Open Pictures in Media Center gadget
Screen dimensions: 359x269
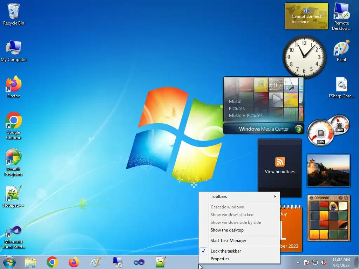pyautogui.click(x=237, y=109)
